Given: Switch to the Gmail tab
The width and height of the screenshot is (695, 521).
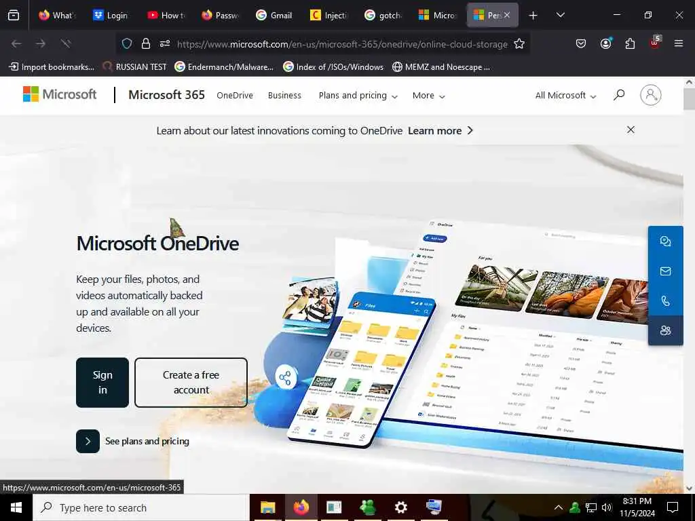Looking at the screenshot, I should point(274,16).
